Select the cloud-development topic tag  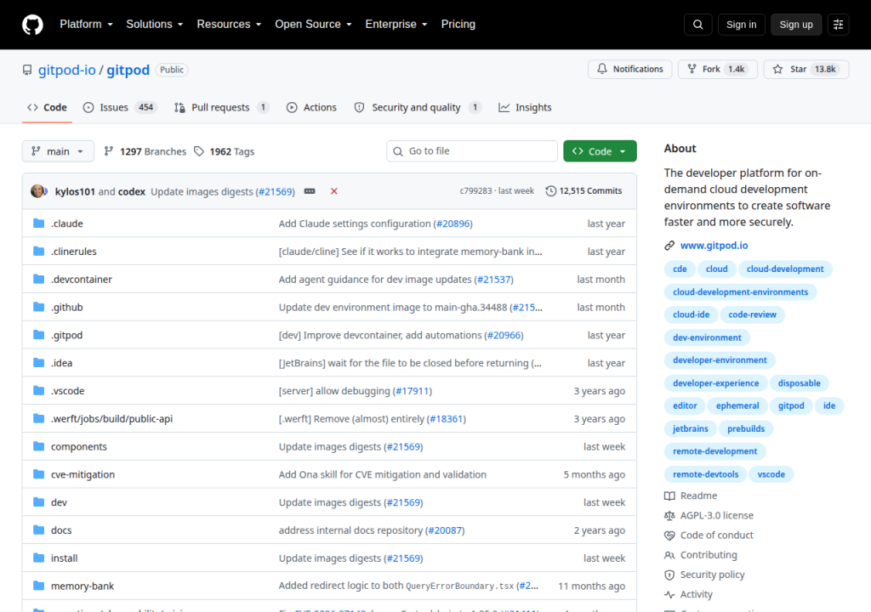point(785,269)
